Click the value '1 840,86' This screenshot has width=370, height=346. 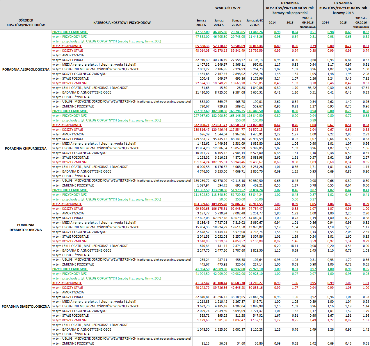(256, 88)
